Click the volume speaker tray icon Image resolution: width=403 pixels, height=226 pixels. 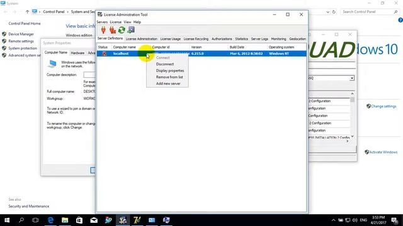point(355,220)
